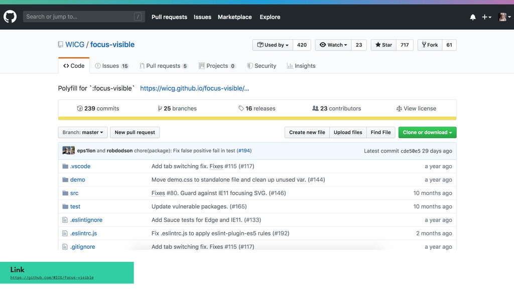This screenshot has width=514, height=289.
Task: View the 239 commits
Action: coord(98,108)
